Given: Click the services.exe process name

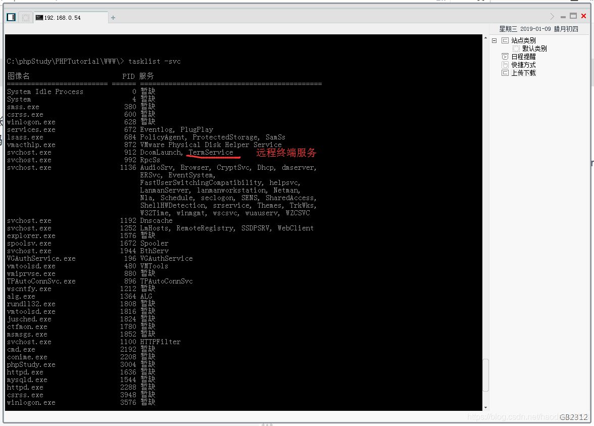Looking at the screenshot, I should [31, 129].
